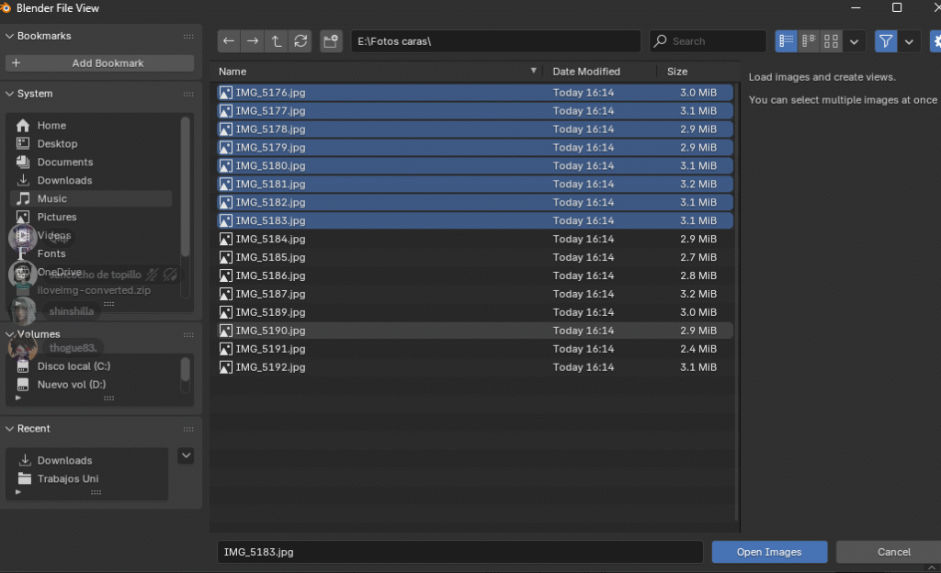
Task: Open Disco local (C:) volume
Action: (x=74, y=366)
